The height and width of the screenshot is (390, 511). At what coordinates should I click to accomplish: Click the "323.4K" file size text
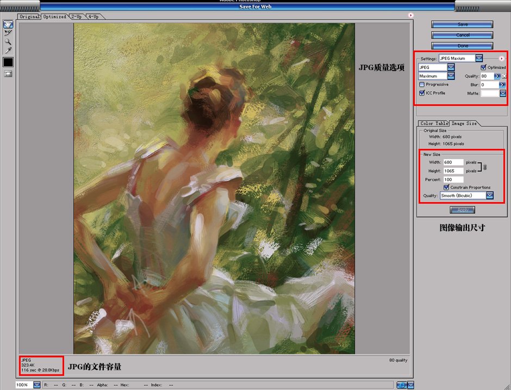(28, 365)
